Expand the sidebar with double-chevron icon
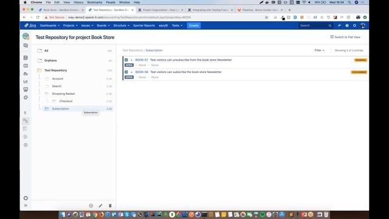 tap(26, 206)
